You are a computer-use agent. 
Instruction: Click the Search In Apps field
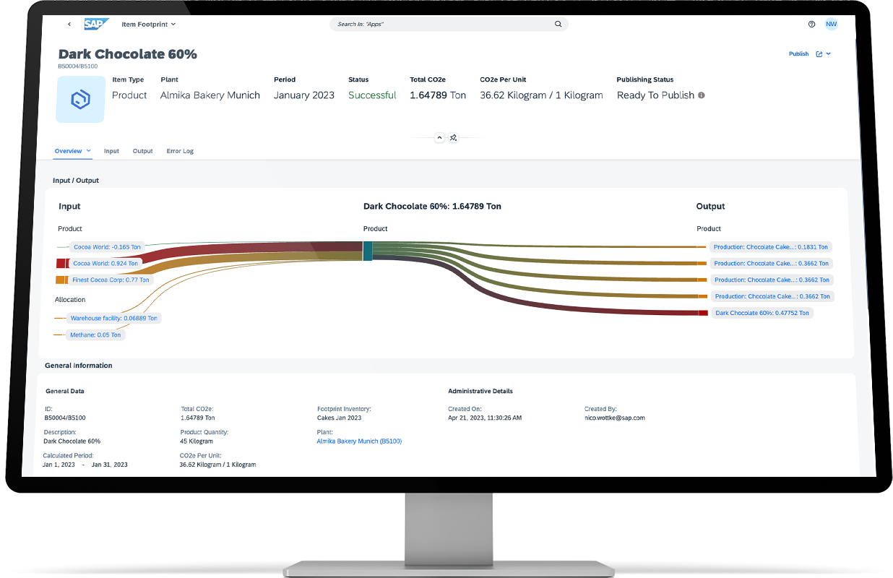(x=441, y=25)
